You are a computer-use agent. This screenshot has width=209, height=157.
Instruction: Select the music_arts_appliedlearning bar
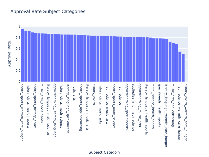(173, 62)
